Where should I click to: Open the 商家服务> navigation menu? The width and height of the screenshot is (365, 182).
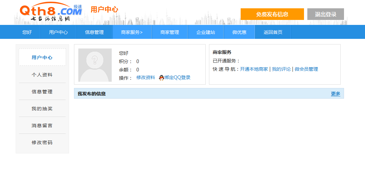point(132,32)
